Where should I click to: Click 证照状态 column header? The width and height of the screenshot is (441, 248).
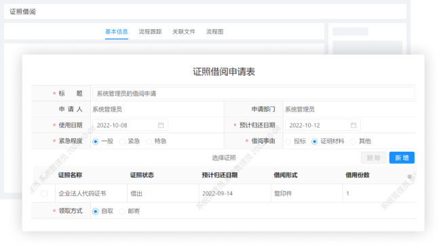pos(142,175)
